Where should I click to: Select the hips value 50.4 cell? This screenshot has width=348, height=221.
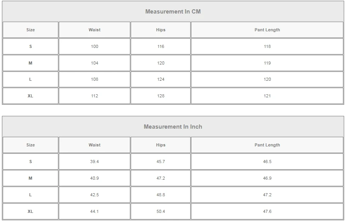(161, 211)
